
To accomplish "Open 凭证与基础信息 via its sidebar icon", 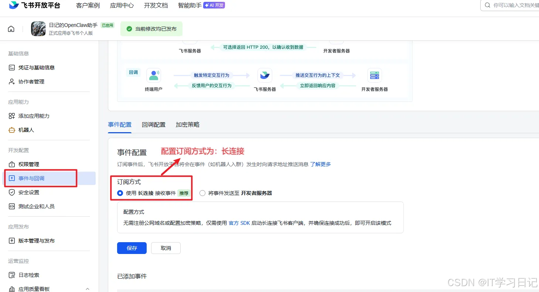I will pyautogui.click(x=12, y=67).
